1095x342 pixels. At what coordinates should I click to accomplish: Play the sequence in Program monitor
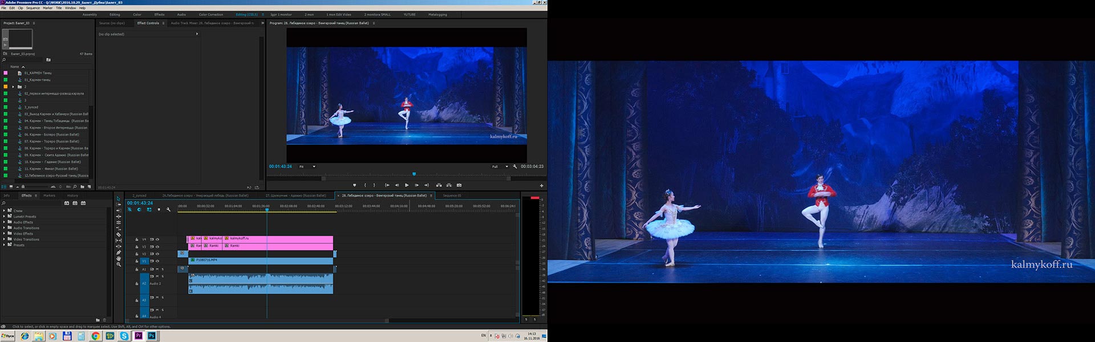[x=407, y=185]
